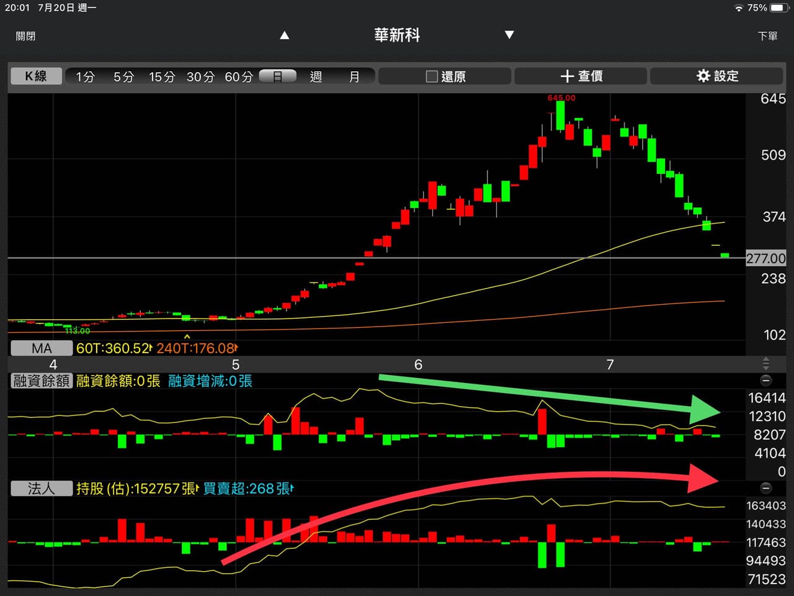Tap the 融資餘額:0張 readout
The width and height of the screenshot is (794, 596).
(x=118, y=381)
